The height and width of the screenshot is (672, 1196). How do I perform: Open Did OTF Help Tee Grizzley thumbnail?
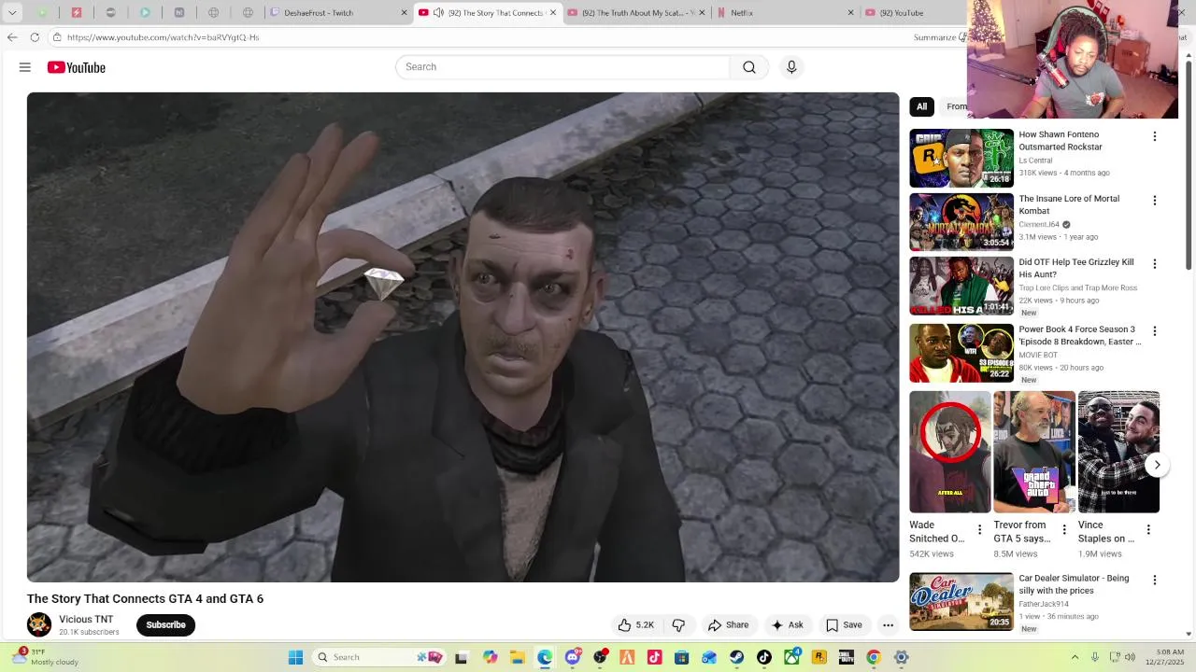[x=961, y=287]
